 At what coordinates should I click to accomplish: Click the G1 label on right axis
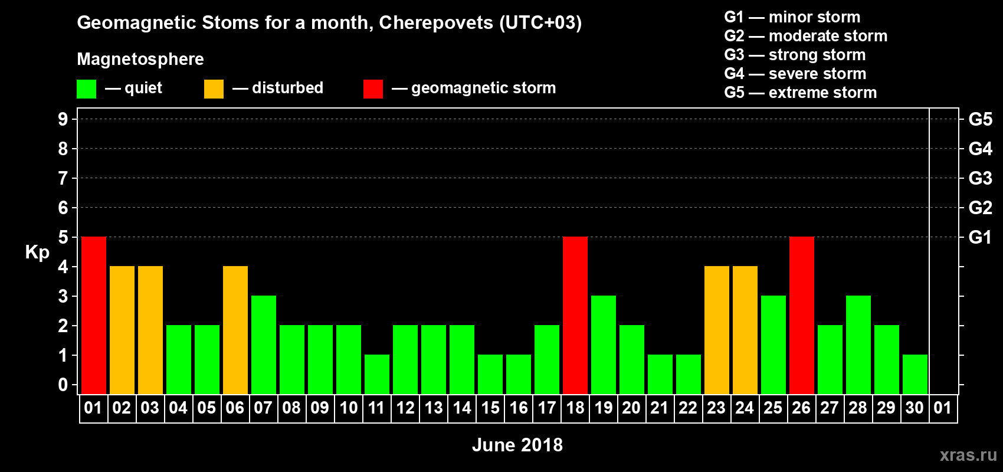(980, 237)
